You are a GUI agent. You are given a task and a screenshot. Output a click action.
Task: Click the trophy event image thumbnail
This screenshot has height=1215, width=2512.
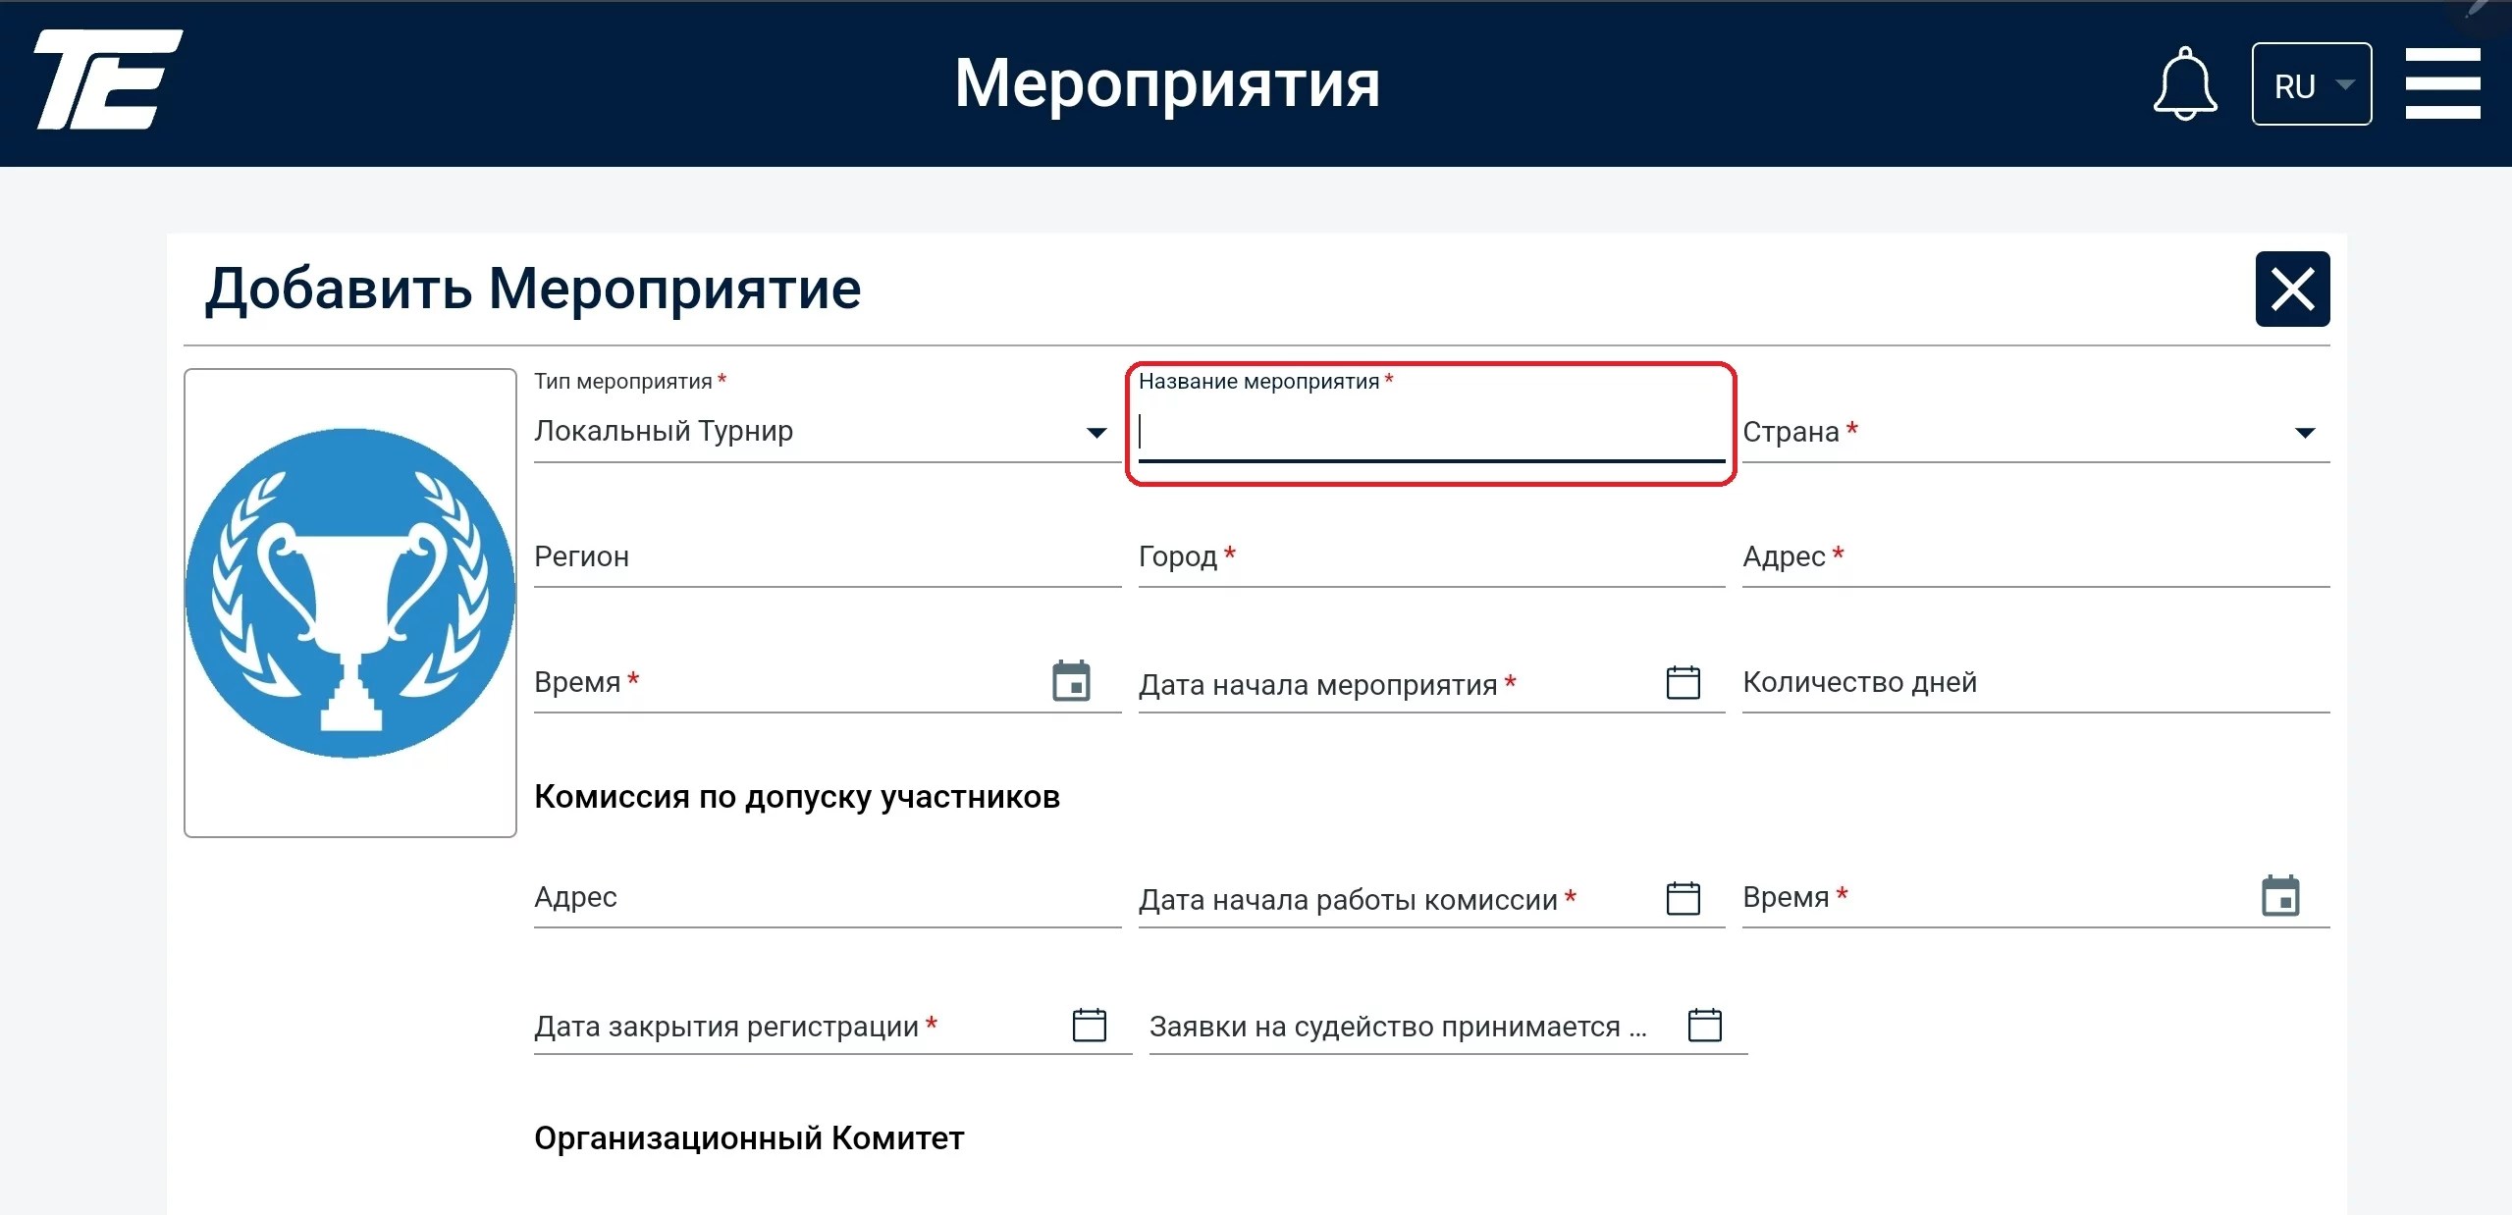click(350, 603)
